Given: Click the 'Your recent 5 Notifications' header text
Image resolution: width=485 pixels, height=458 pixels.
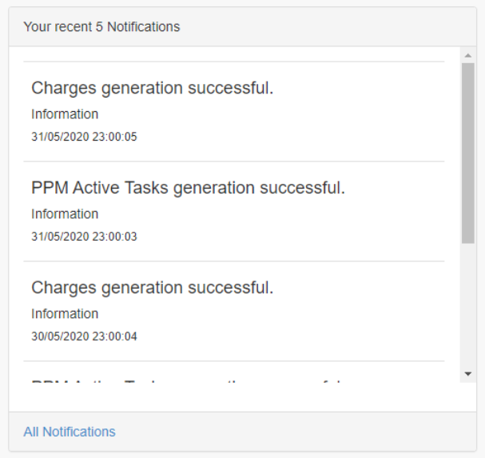Looking at the screenshot, I should point(101,26).
